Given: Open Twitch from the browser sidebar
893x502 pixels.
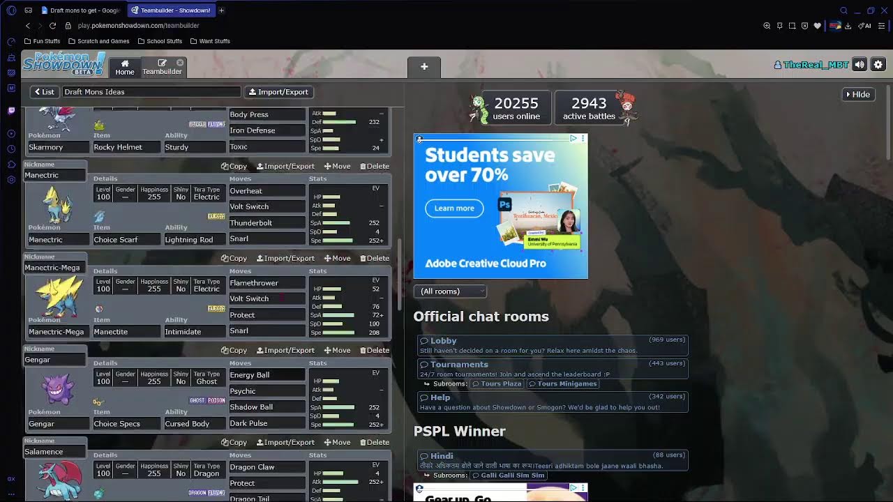Looking at the screenshot, I should coord(11,111).
